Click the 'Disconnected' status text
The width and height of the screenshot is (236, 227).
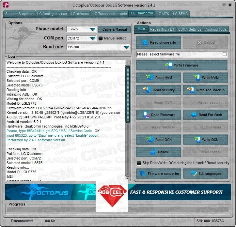pyautogui.click(x=22, y=221)
